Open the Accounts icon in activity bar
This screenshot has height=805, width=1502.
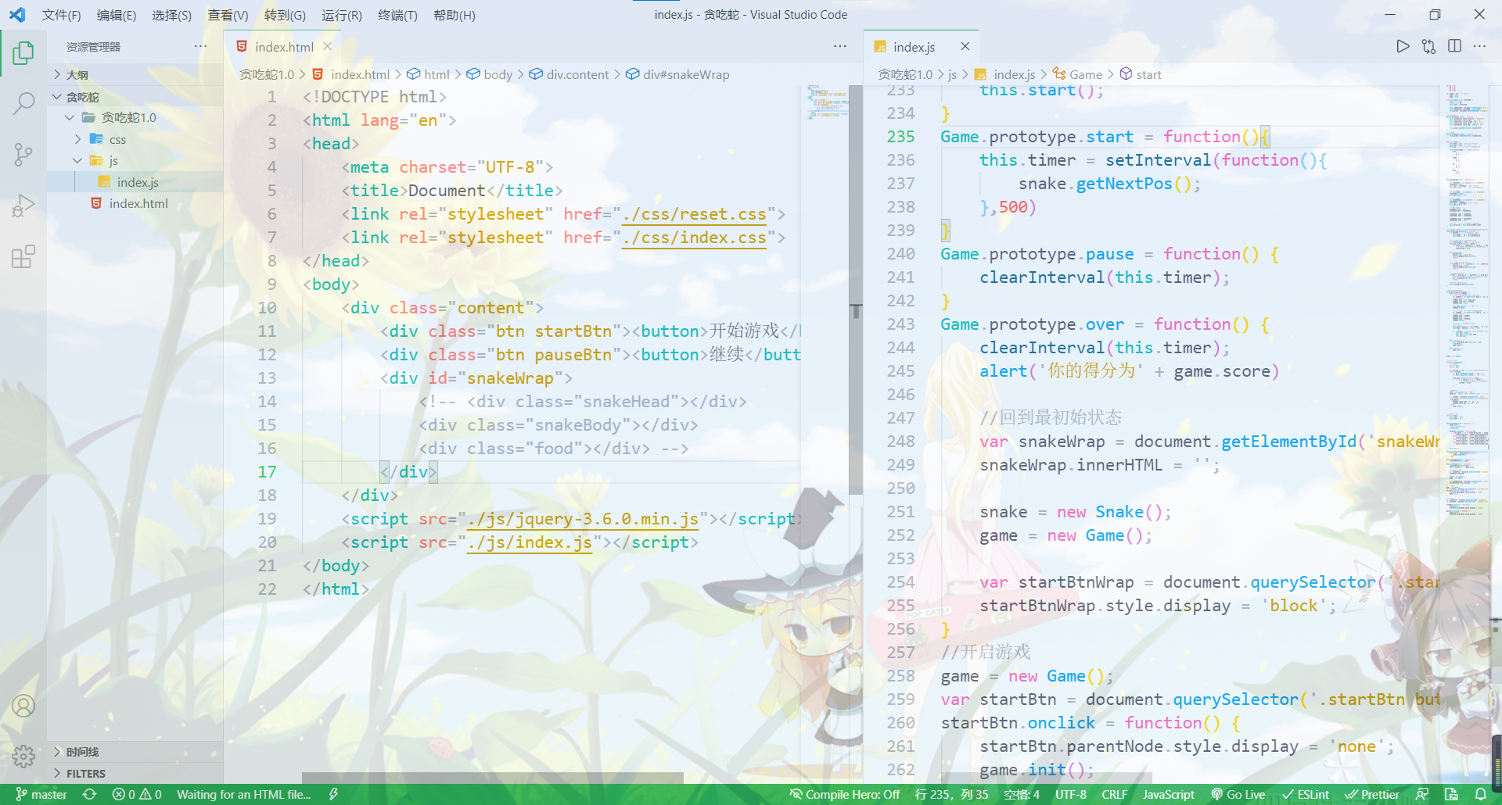tap(23, 706)
